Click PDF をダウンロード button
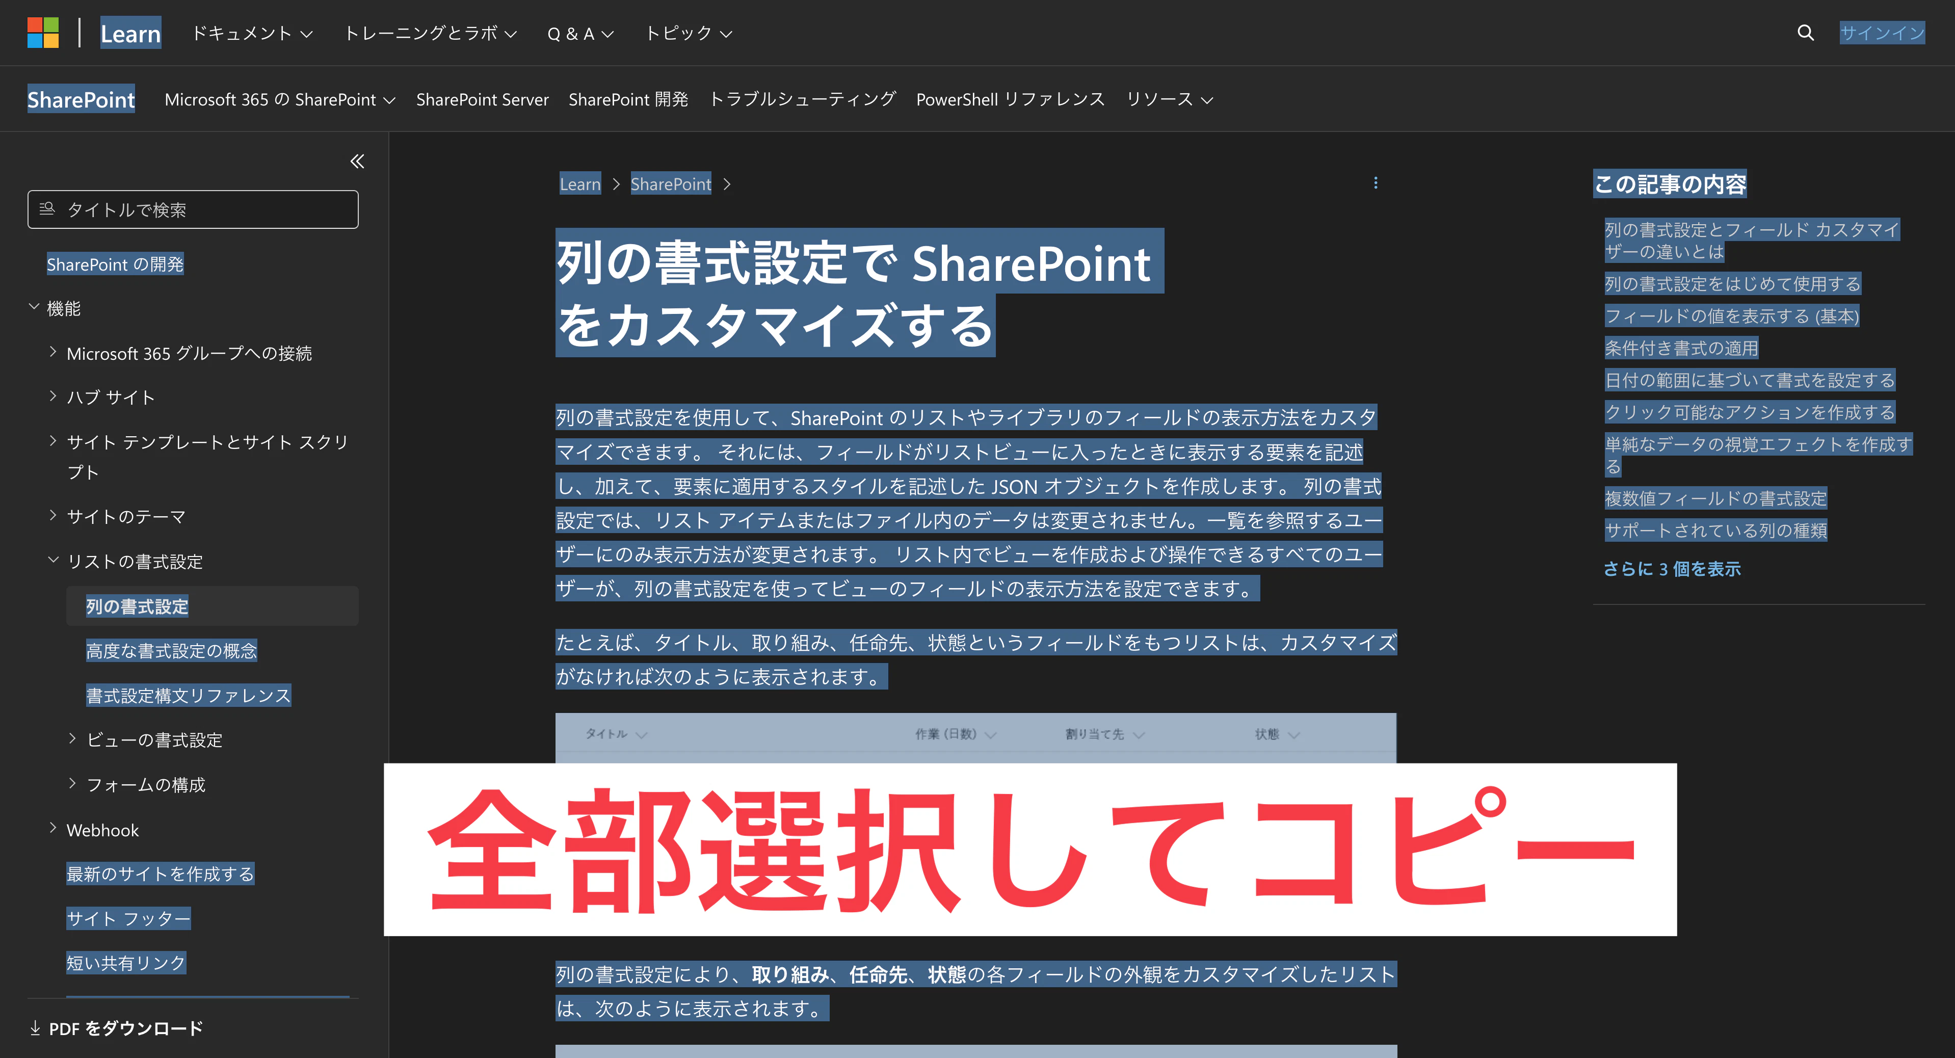 116,1028
